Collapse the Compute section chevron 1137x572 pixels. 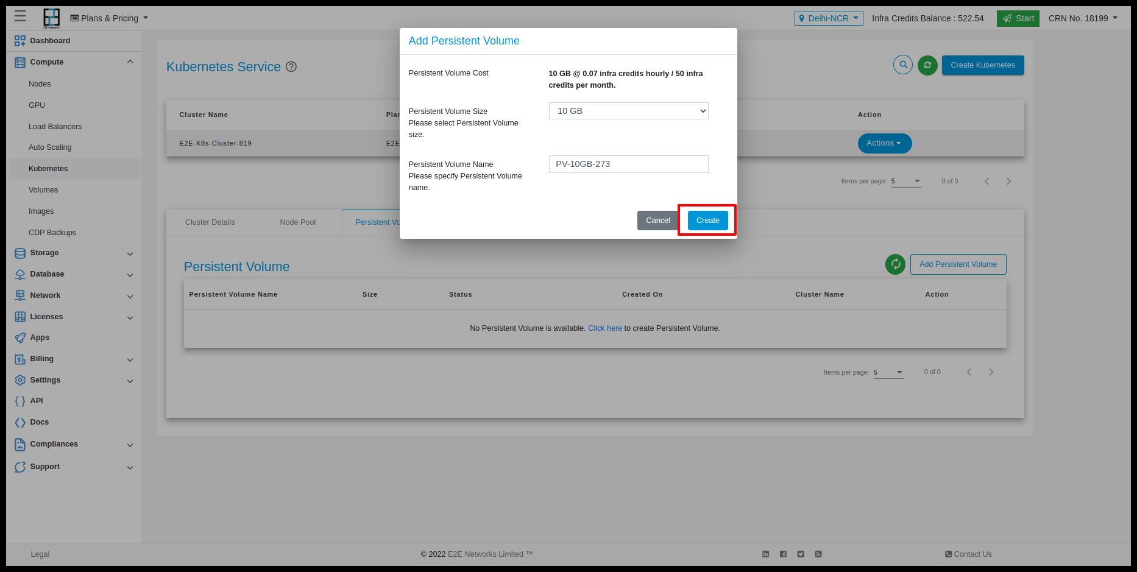130,62
